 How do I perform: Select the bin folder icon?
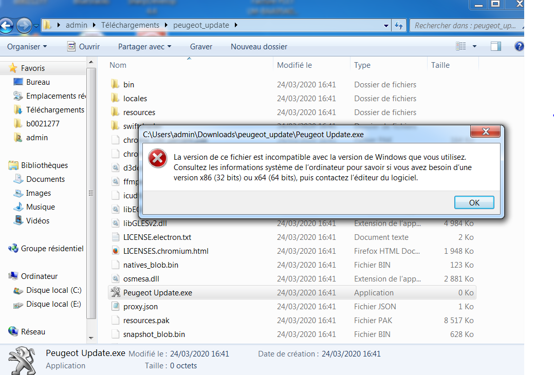[x=115, y=84]
